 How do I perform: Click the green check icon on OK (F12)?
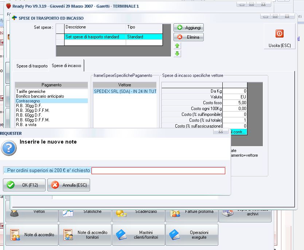pos(11,185)
